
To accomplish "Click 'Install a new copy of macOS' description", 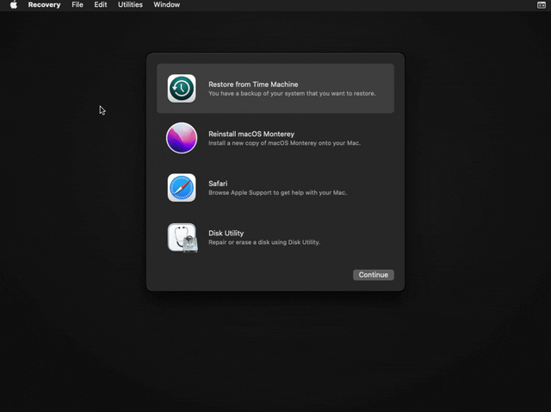I will pyautogui.click(x=284, y=143).
